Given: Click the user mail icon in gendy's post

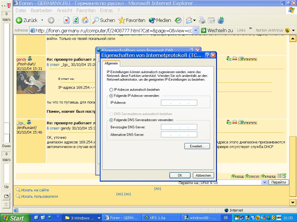Looking at the screenshot, I should coord(229,58).
